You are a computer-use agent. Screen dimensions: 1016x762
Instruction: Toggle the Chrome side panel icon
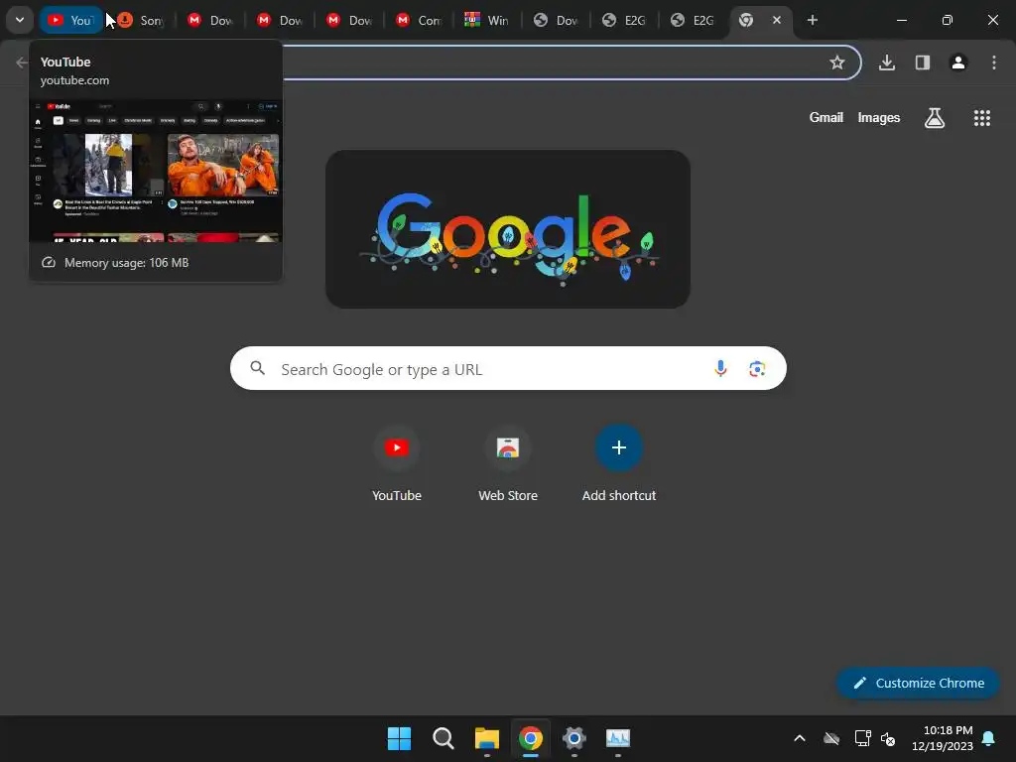(922, 63)
